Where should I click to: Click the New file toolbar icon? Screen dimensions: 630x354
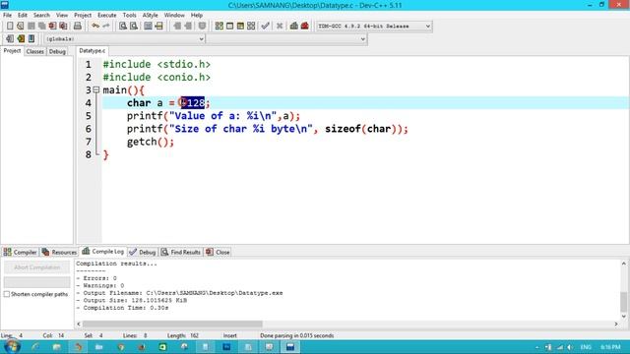point(10,26)
